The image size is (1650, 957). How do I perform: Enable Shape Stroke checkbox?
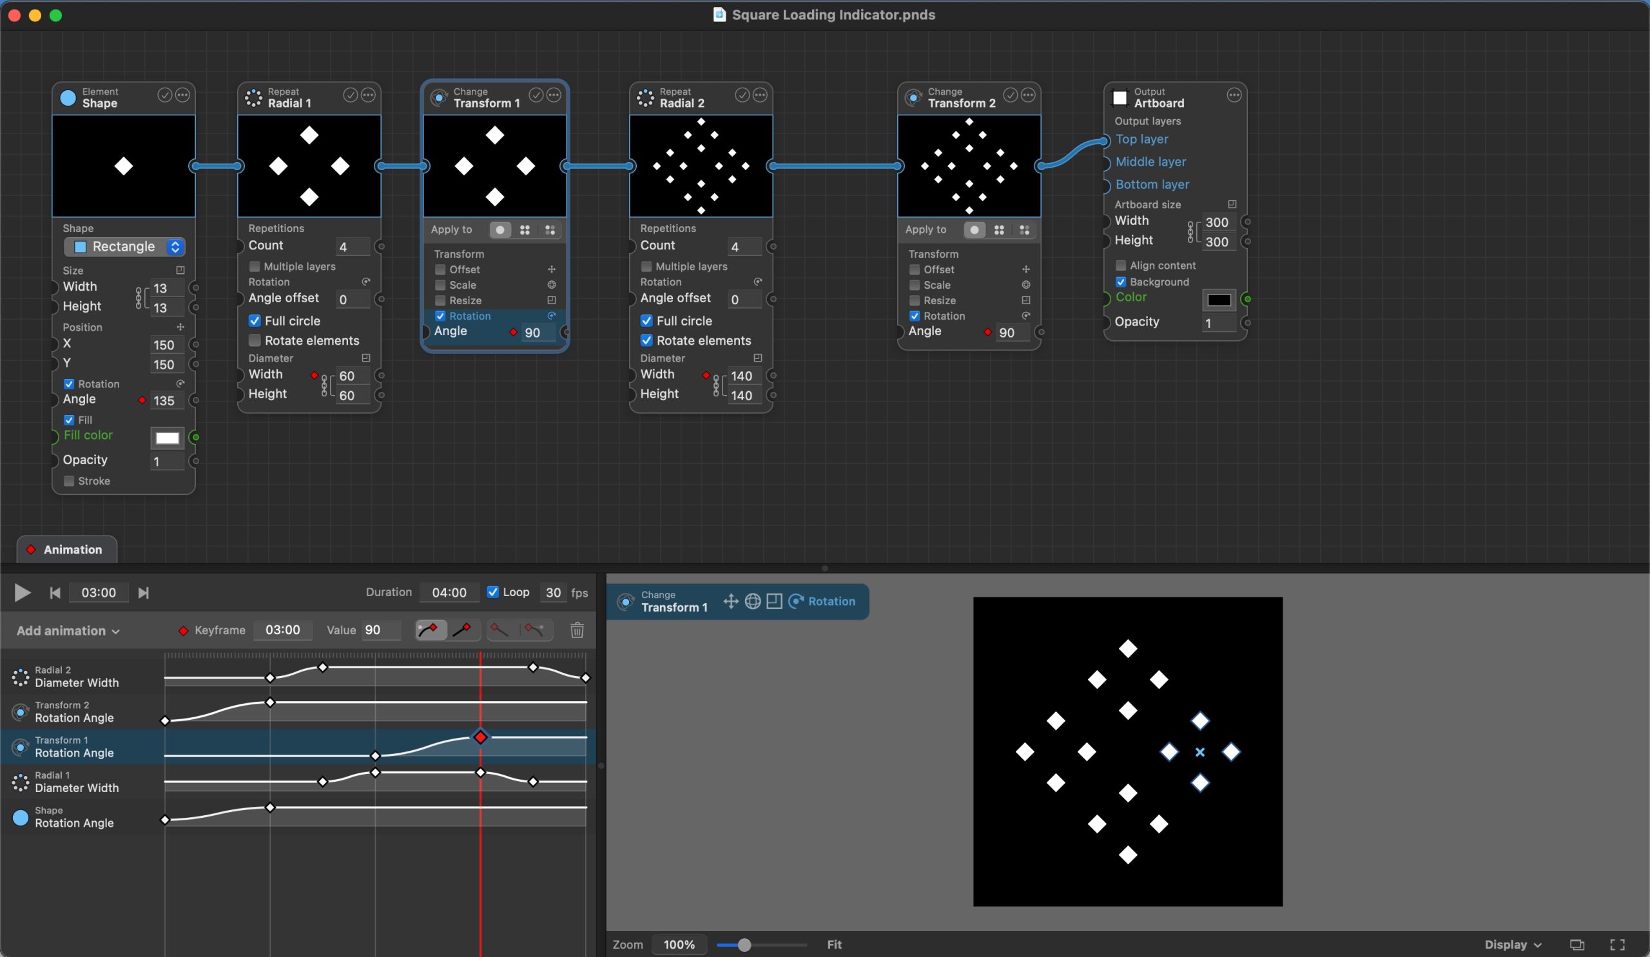click(x=69, y=481)
